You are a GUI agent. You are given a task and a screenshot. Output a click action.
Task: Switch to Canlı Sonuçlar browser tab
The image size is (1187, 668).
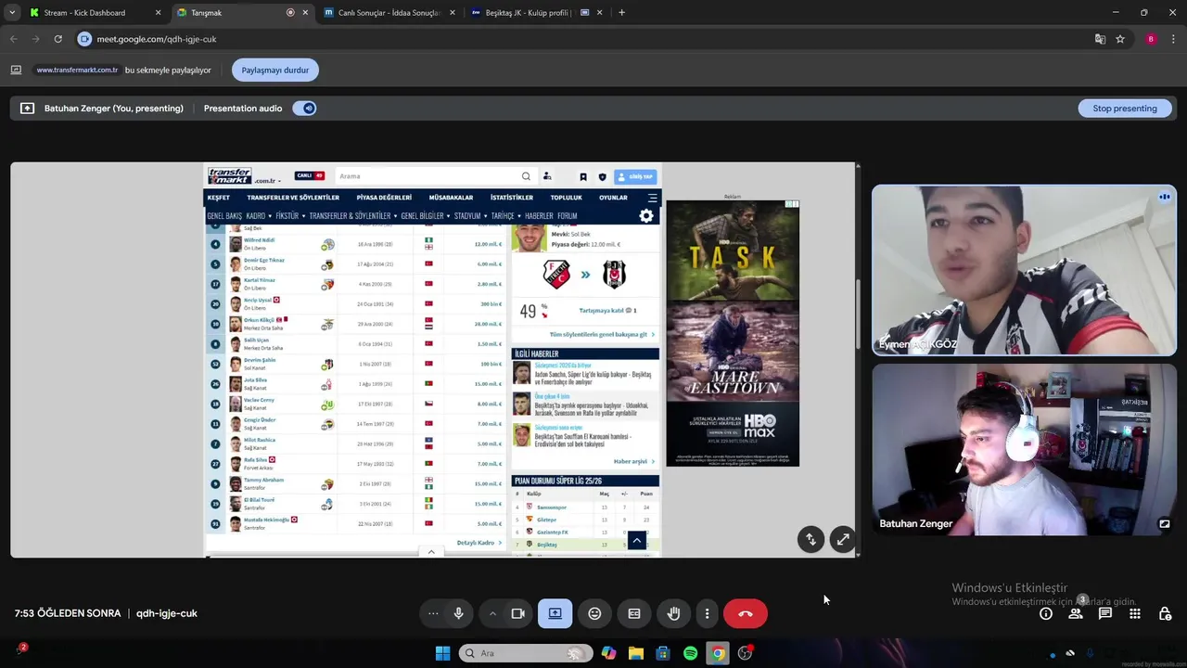(390, 13)
